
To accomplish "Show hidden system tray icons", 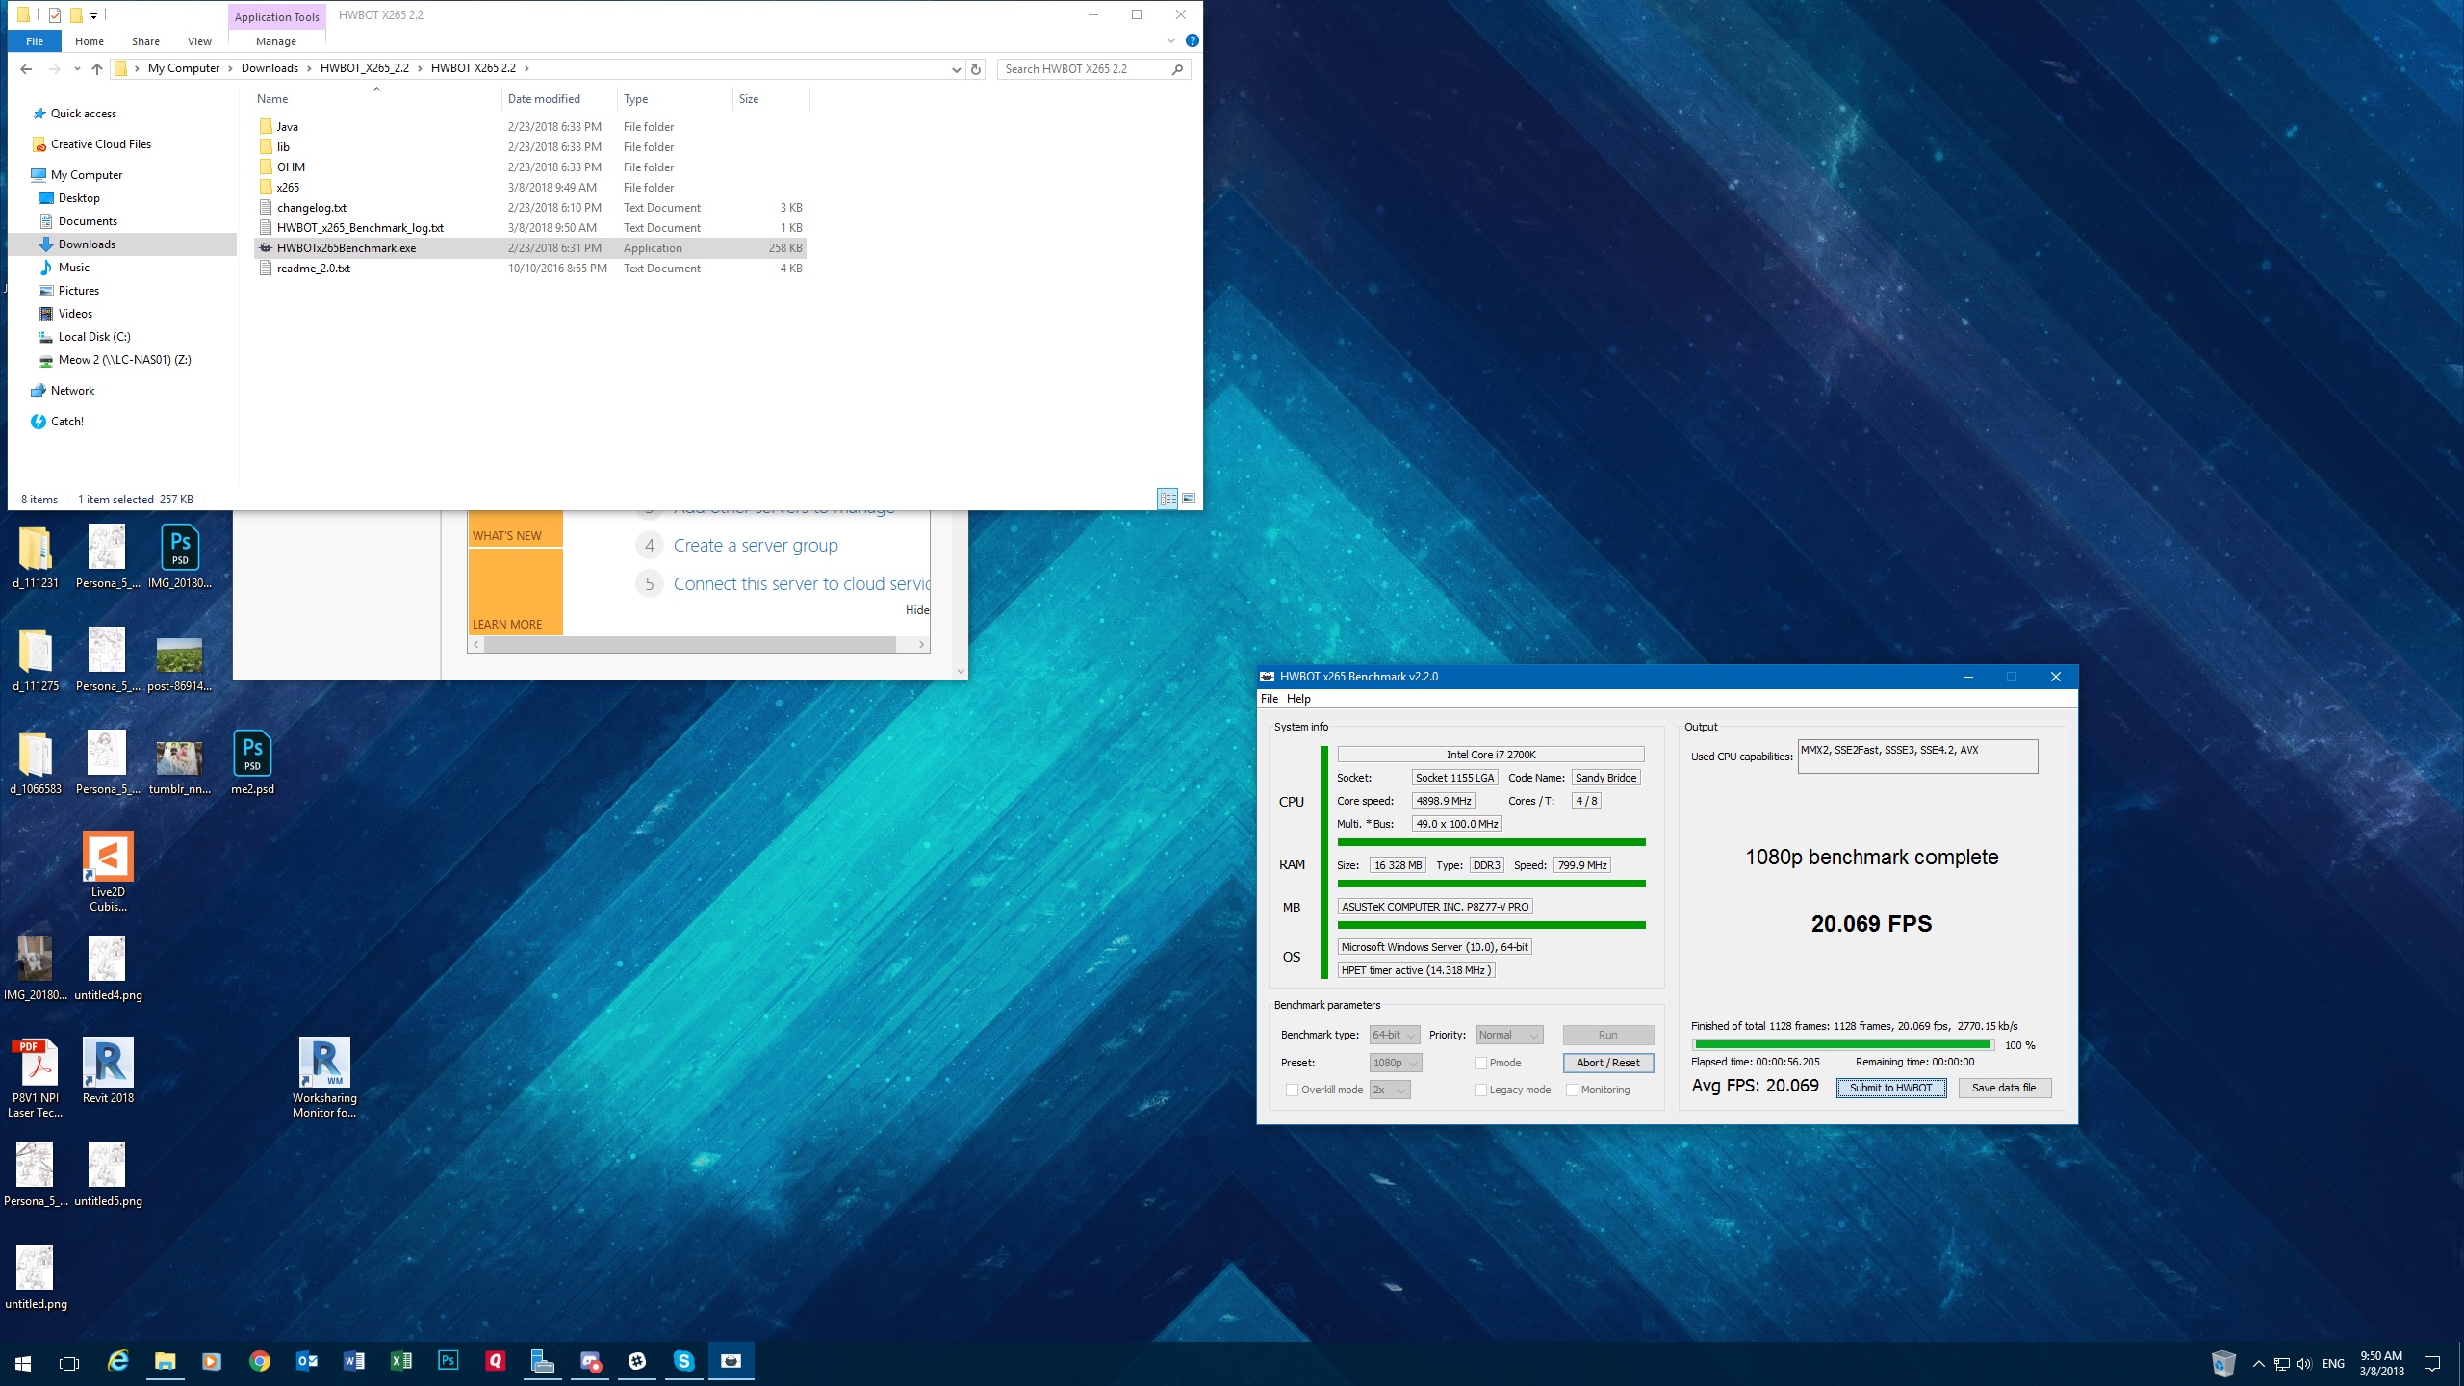I will 2259,1363.
